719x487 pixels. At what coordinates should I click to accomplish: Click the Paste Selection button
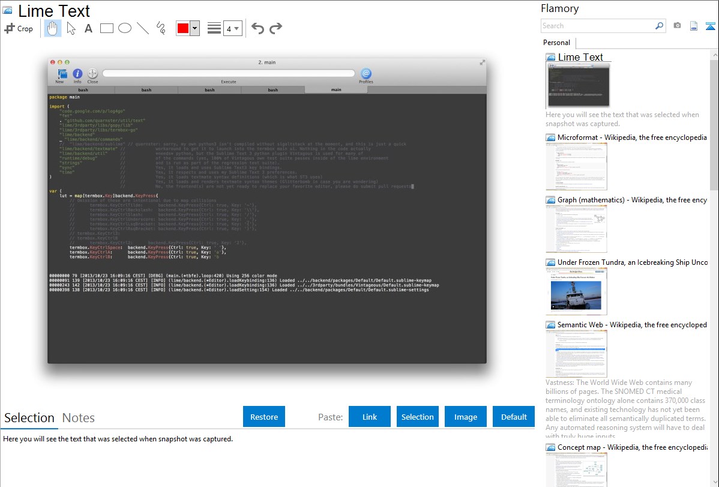[x=417, y=417]
